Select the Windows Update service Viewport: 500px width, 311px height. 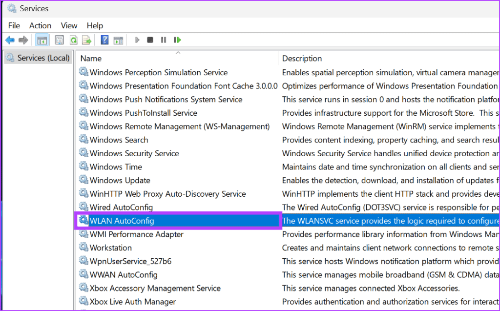(120, 180)
